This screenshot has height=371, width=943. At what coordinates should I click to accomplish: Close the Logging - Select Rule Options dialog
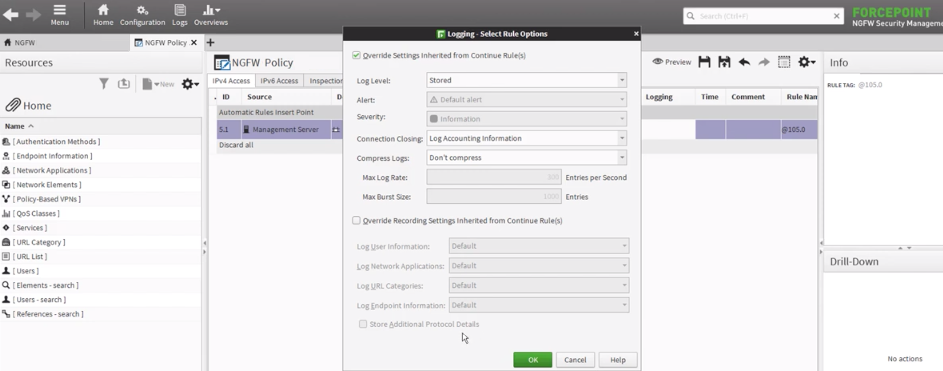click(x=636, y=34)
